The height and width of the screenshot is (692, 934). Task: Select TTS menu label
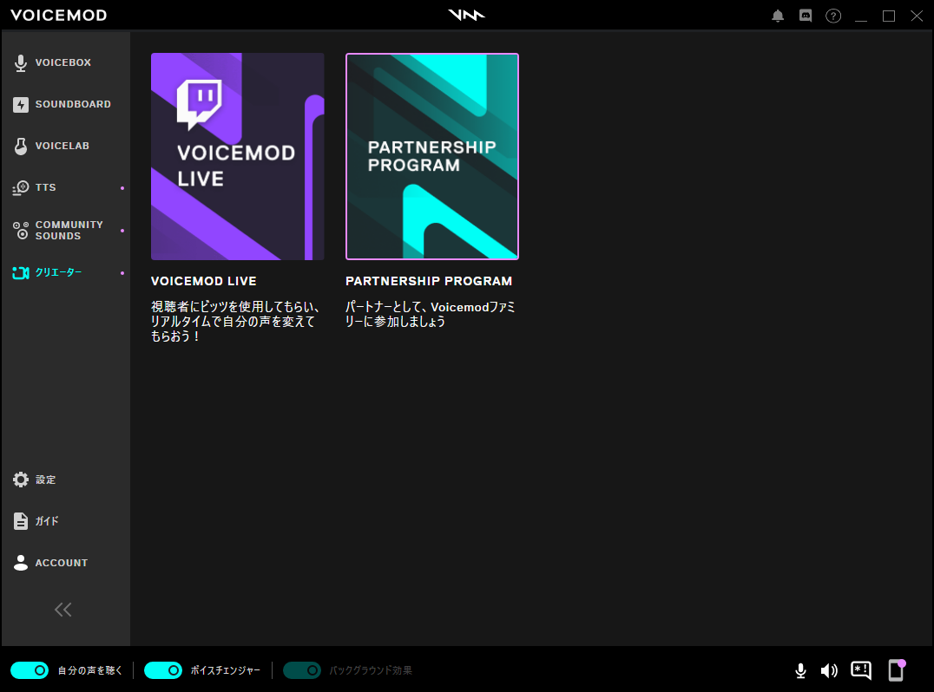tap(45, 187)
